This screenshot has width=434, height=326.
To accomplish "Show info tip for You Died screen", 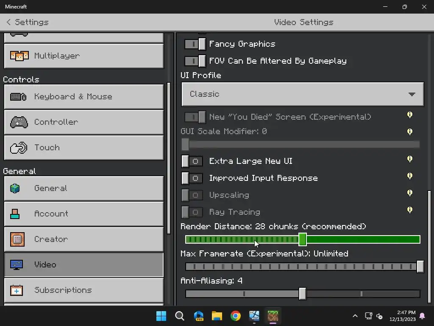I will 410,115.
